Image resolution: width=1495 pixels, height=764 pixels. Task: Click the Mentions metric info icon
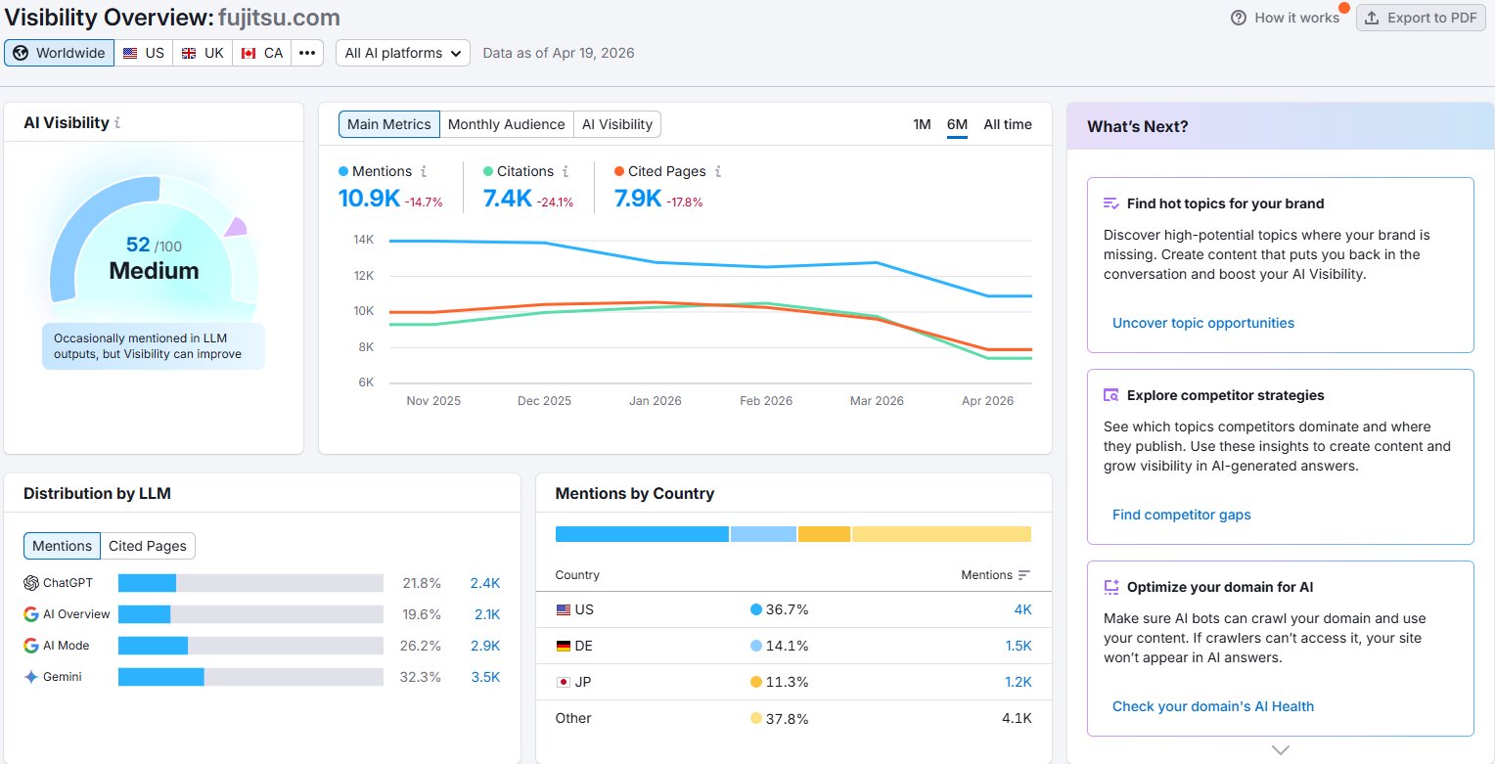(424, 171)
